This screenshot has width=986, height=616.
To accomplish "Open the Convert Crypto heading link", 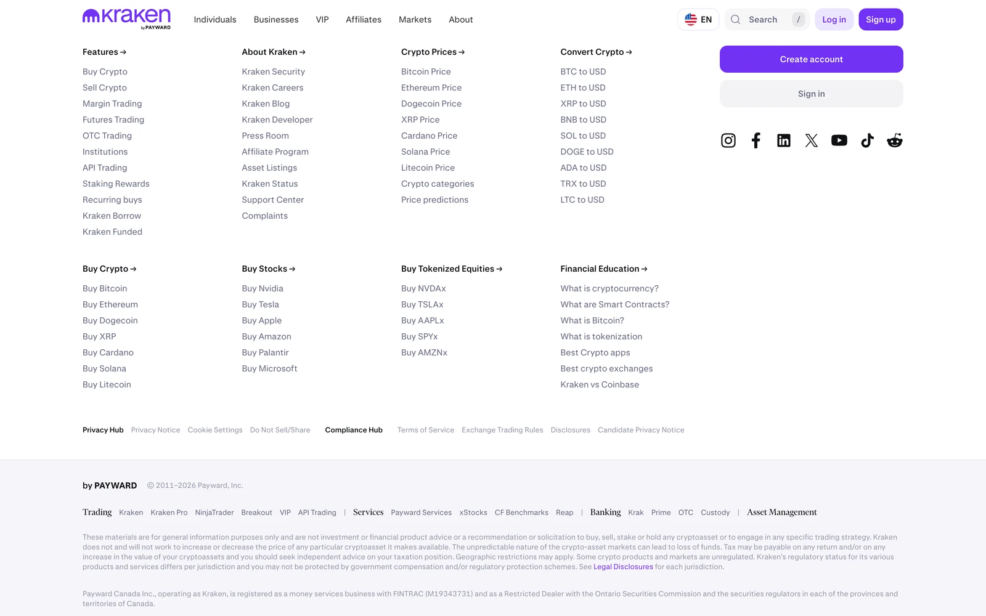I will (596, 52).
